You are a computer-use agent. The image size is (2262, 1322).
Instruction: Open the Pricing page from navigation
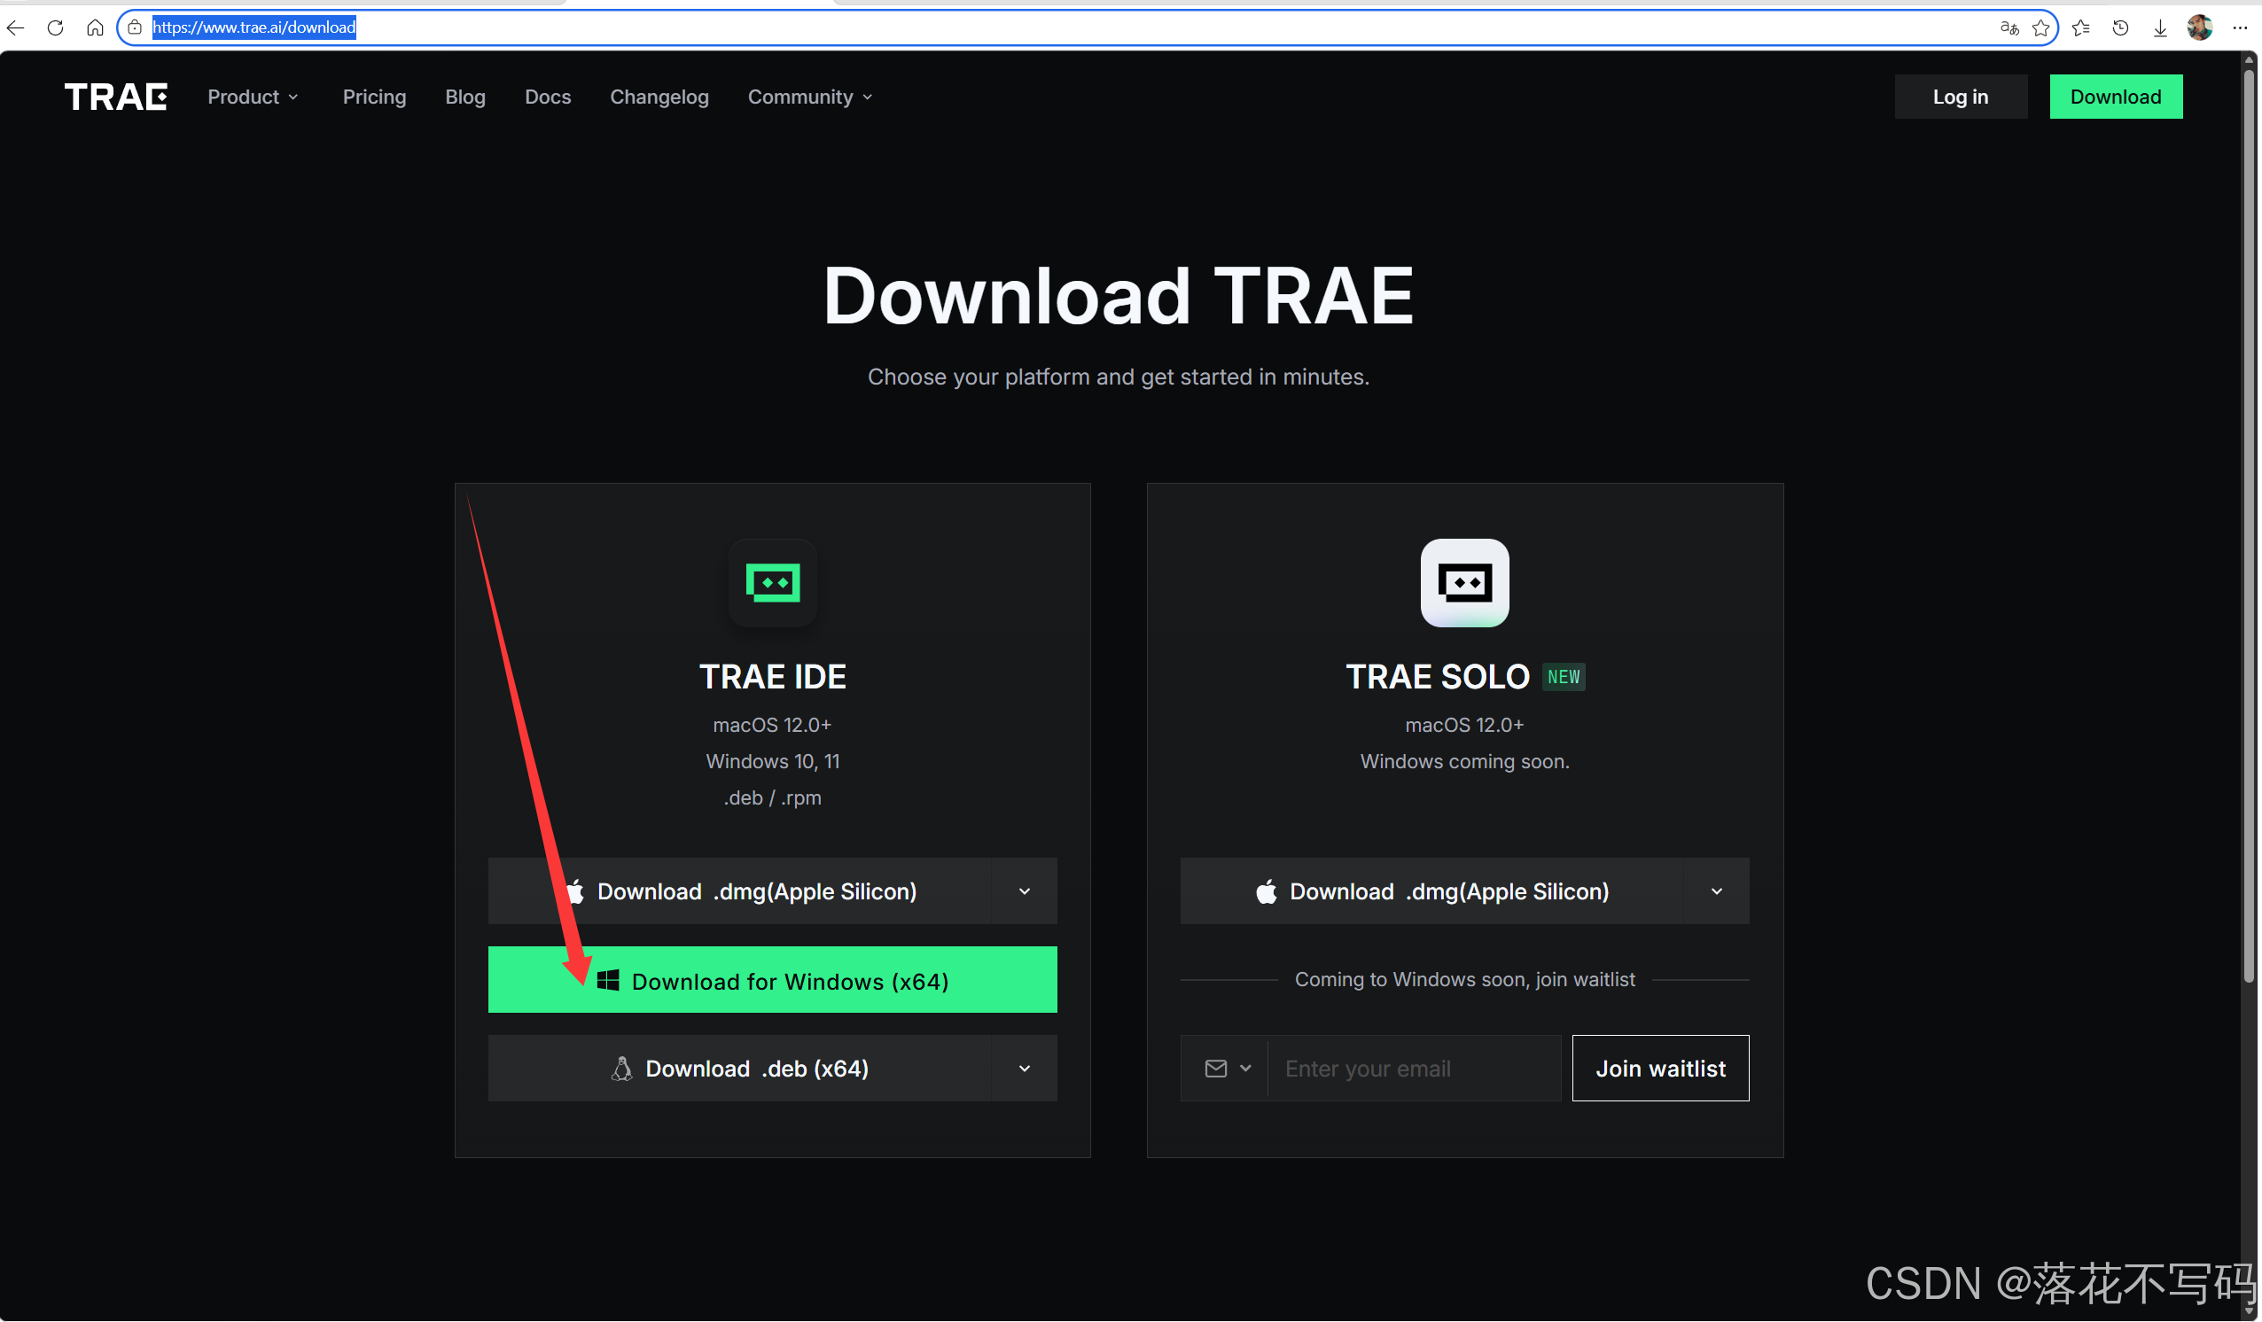tap(374, 96)
